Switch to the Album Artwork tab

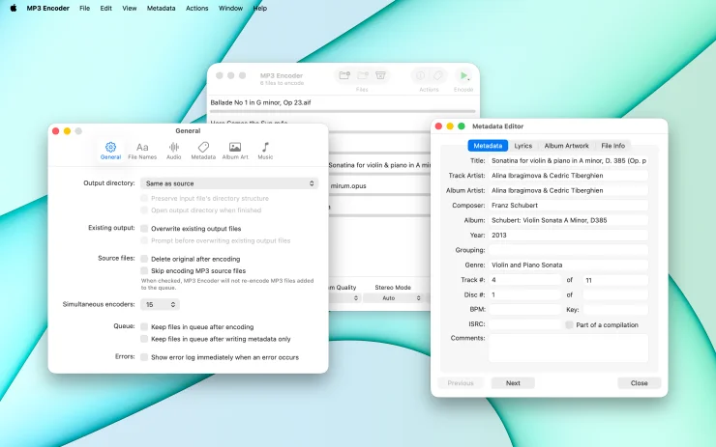(x=566, y=146)
